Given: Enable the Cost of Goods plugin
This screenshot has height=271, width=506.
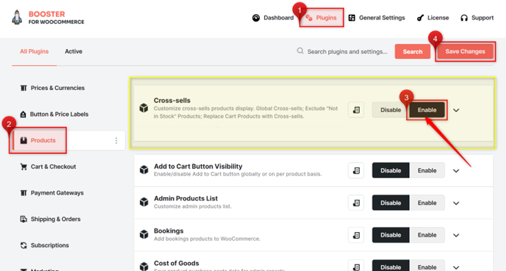Looking at the screenshot, I should [427, 266].
